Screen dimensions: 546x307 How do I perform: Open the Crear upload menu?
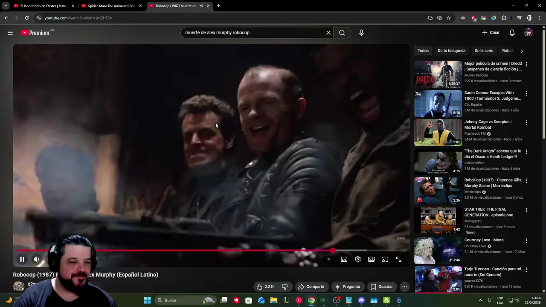pyautogui.click(x=491, y=33)
